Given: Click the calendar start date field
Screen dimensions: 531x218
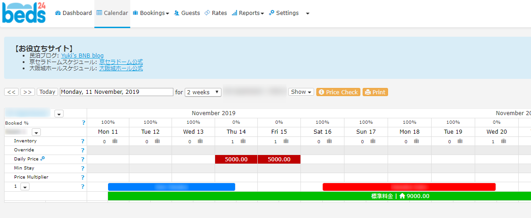Looking at the screenshot, I should pos(117,92).
